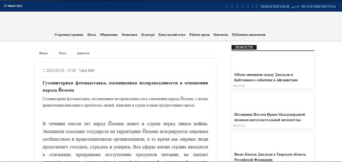This screenshot has height=162, width=342.
Task: Go to the News breadcrumb
Action: [62, 53]
